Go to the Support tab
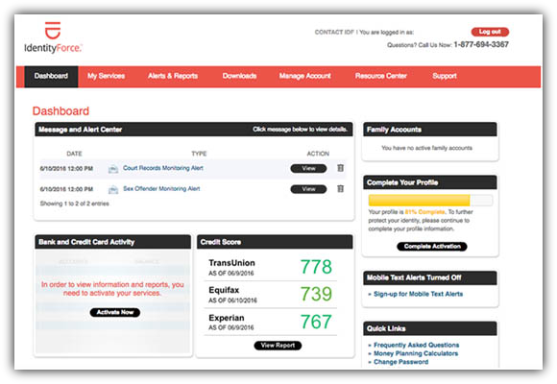Image resolution: width=557 pixels, height=384 pixels. coord(445,76)
